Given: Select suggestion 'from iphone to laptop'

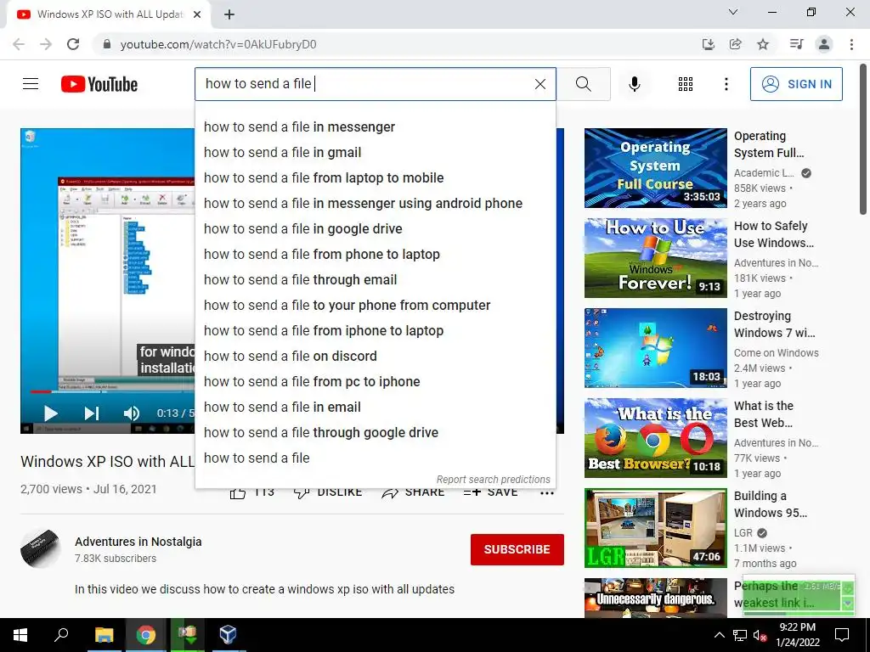Looking at the screenshot, I should point(375,331).
